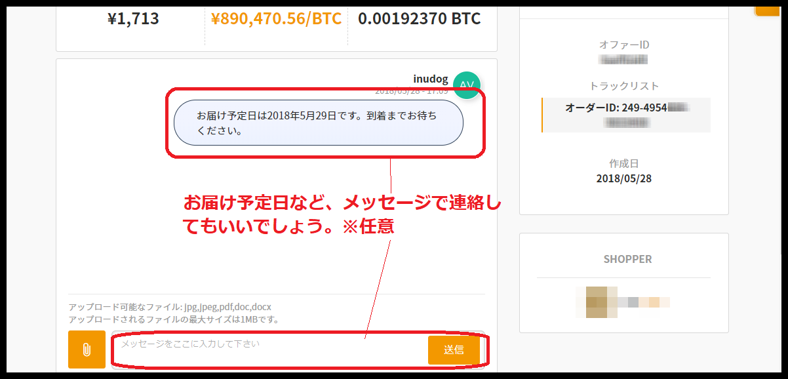The image size is (788, 379).
Task: Click the teal AV avatar circle
Action: [x=467, y=85]
